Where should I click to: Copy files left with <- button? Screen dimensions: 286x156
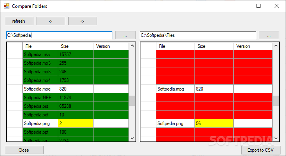(x=82, y=21)
